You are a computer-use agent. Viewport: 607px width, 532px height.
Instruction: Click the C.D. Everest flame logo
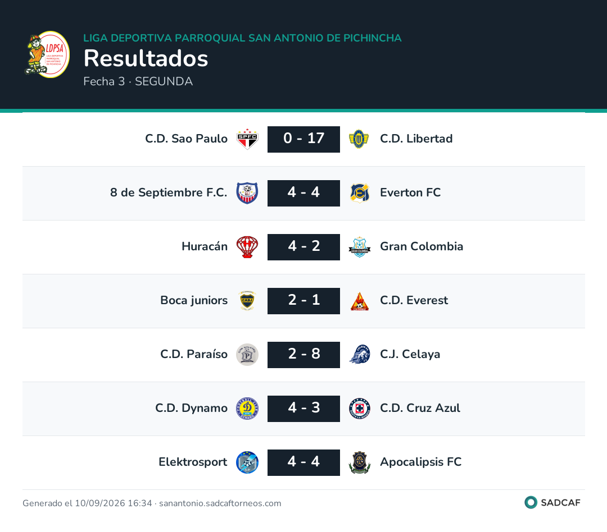coord(359,301)
